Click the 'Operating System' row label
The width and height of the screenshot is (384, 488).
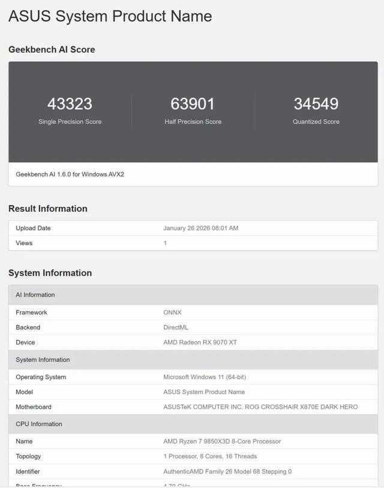41,377
